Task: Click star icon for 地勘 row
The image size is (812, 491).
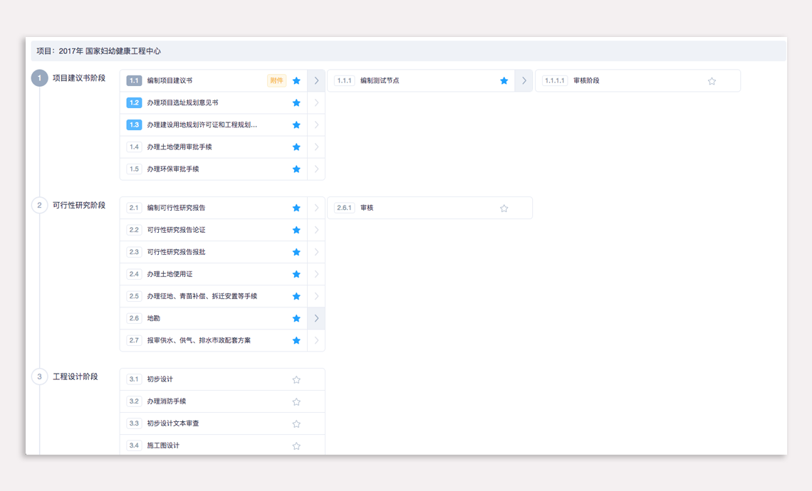Action: [x=296, y=319]
